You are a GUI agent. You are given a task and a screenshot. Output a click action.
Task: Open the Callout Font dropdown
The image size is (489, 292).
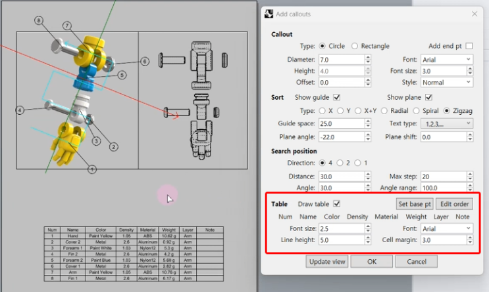click(447, 60)
